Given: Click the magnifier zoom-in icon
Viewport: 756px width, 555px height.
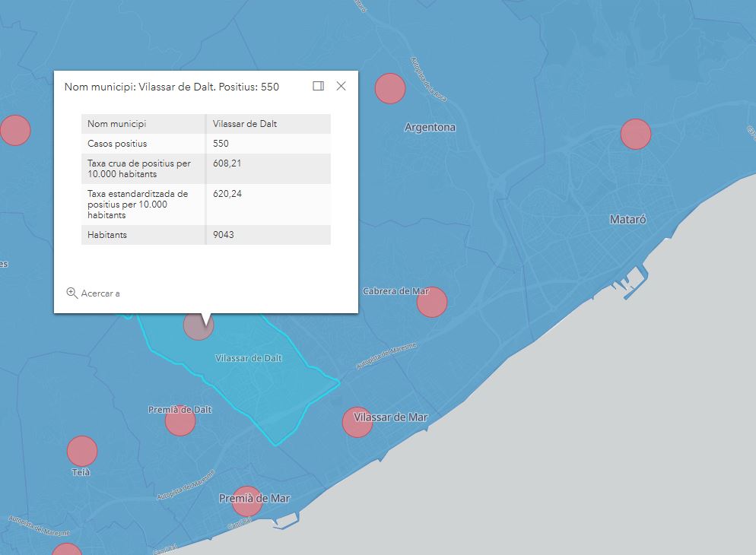Looking at the screenshot, I should [71, 293].
